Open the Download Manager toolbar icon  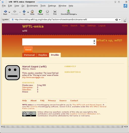point(68,11)
